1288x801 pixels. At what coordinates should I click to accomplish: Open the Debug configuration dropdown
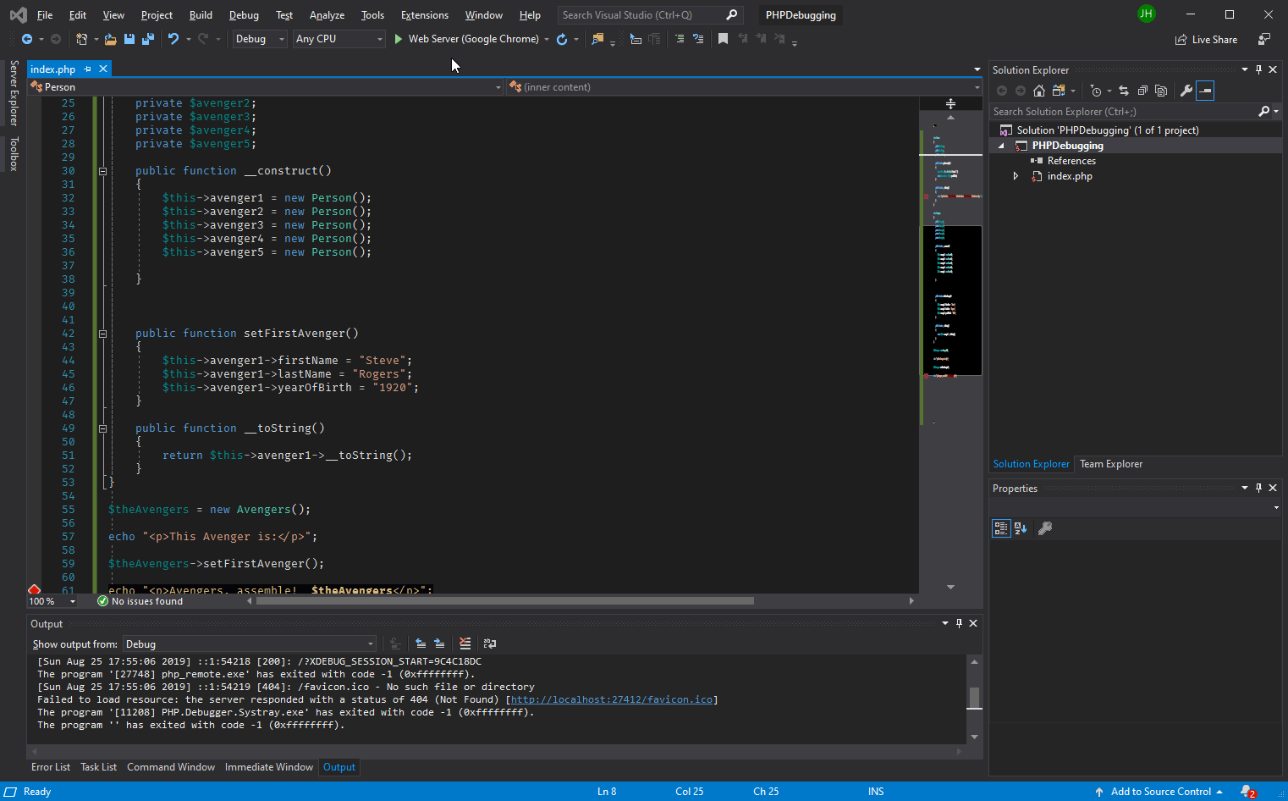[260, 39]
